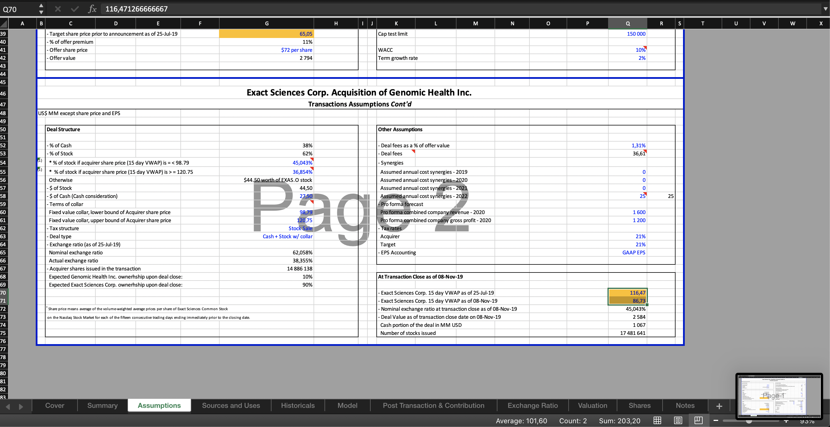The height and width of the screenshot is (427, 830).
Task: Select the gross profit 1 200 cell
Action: pos(628,220)
